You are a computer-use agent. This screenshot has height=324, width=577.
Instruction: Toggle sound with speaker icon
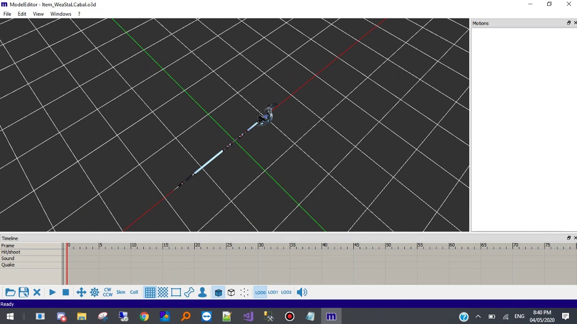(x=302, y=292)
